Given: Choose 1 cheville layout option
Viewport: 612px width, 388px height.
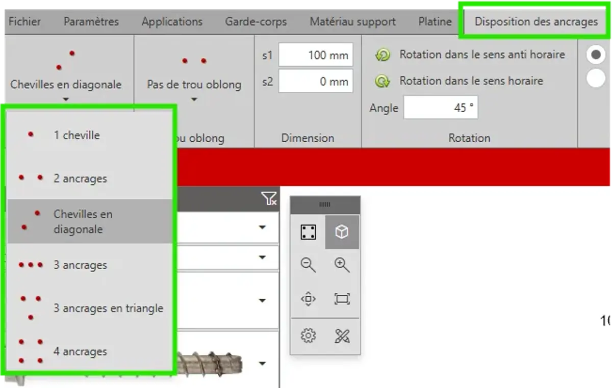Looking at the screenshot, I should click(x=90, y=135).
